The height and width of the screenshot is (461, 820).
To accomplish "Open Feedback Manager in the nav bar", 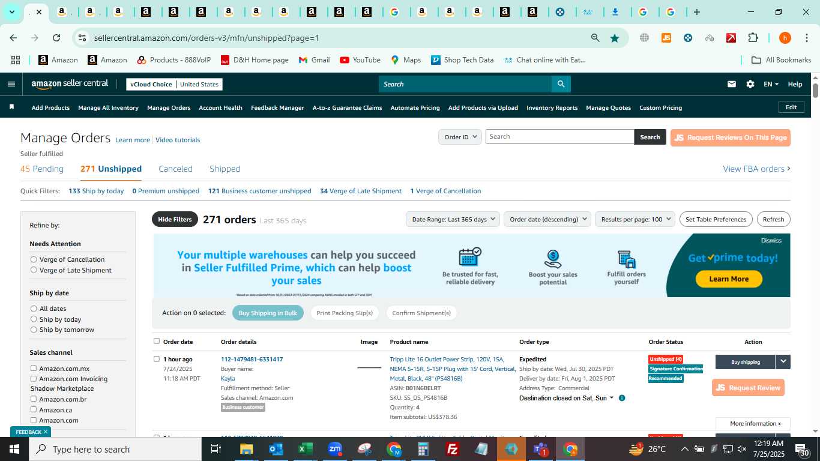I will click(x=277, y=107).
